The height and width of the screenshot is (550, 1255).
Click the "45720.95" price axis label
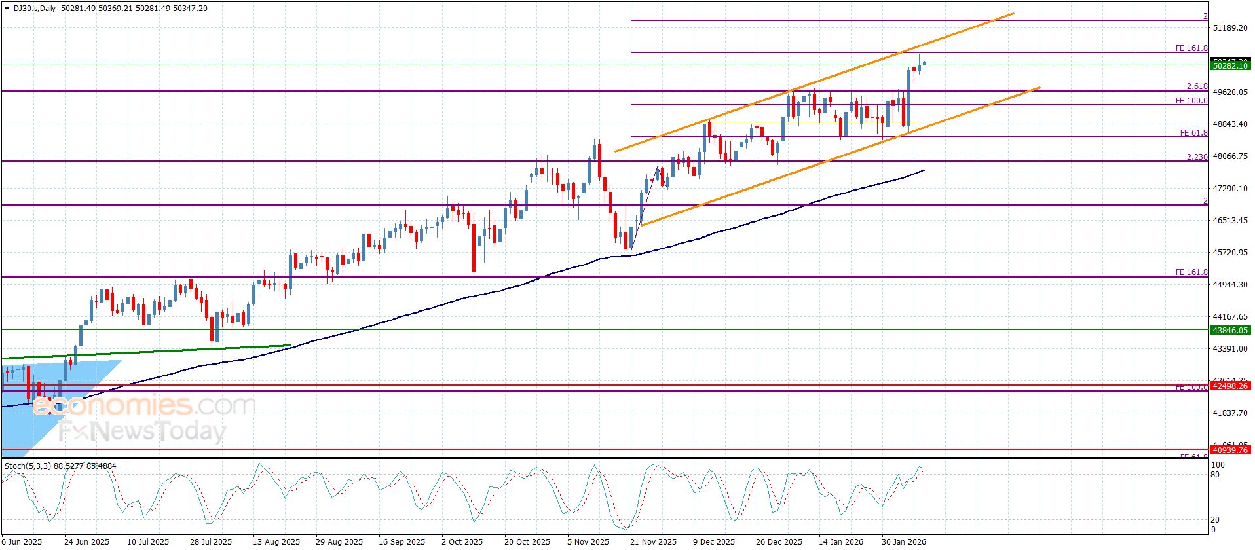pos(1231,253)
